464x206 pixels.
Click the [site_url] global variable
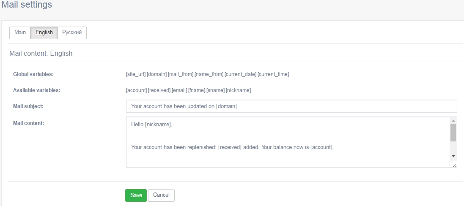[x=136, y=74]
